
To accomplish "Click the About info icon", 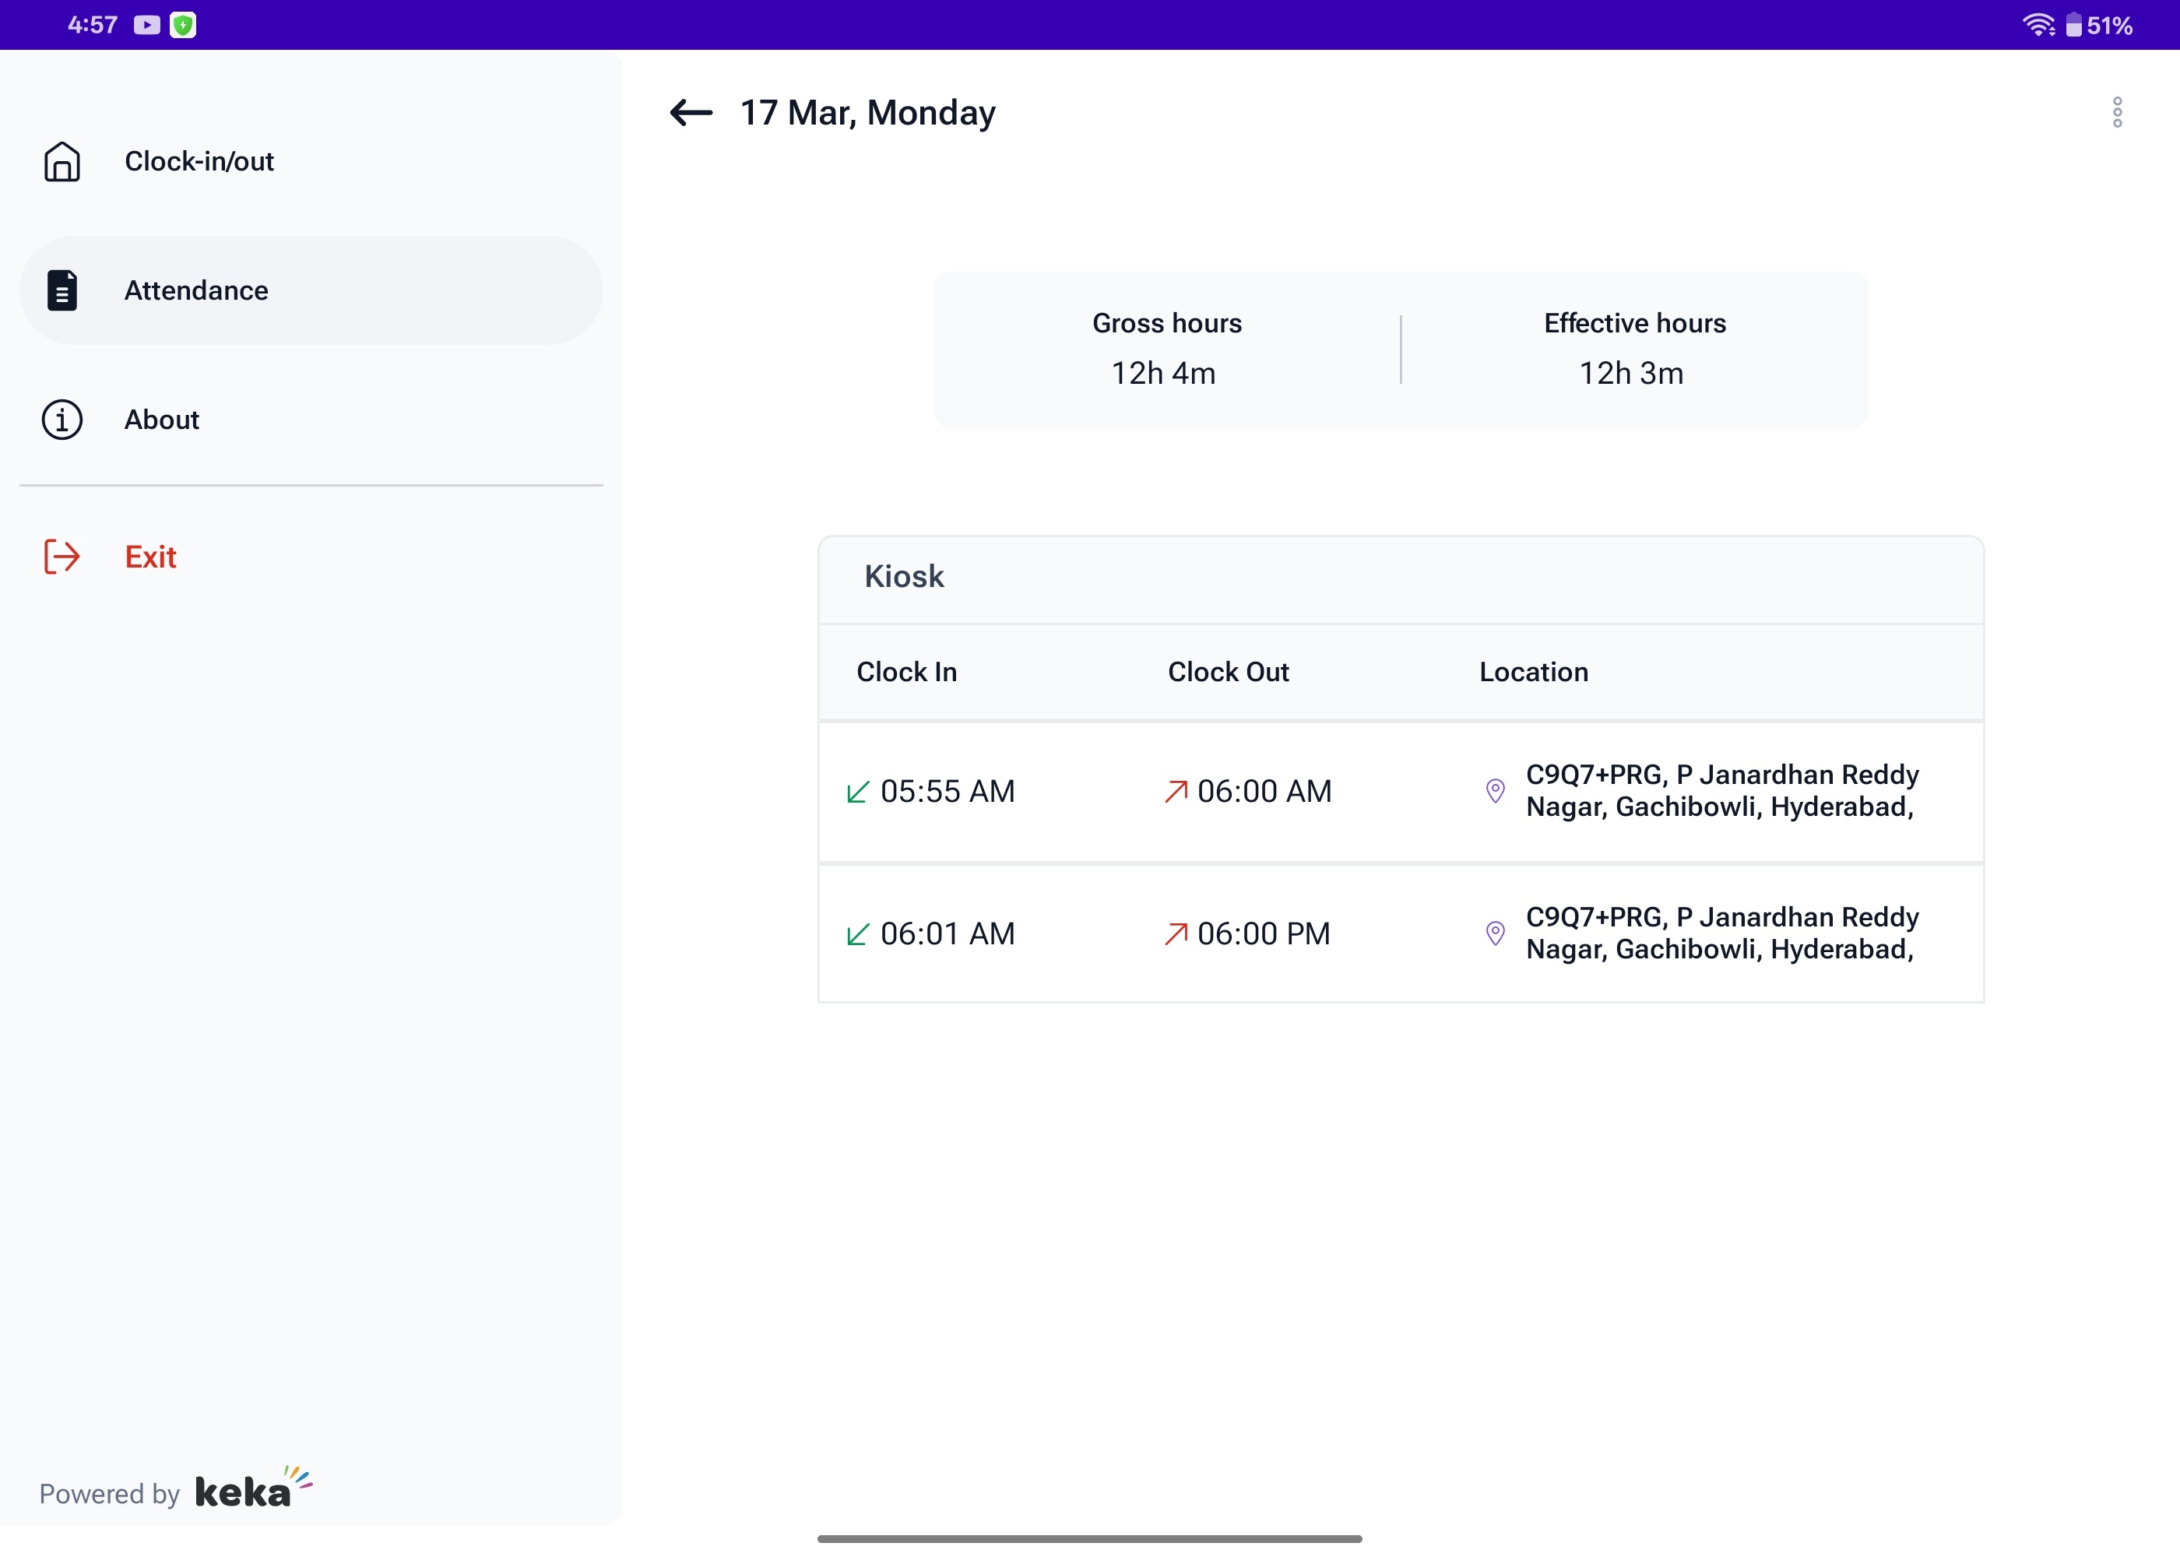I will click(x=62, y=420).
